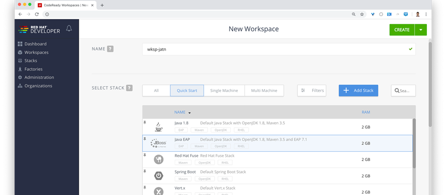
Task: Click the site info icon in address bar
Action: 47,14
